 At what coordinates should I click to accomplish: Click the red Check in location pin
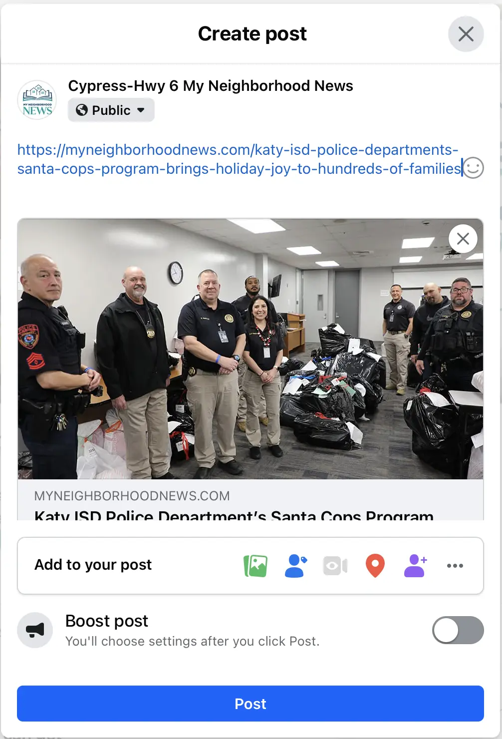(375, 566)
